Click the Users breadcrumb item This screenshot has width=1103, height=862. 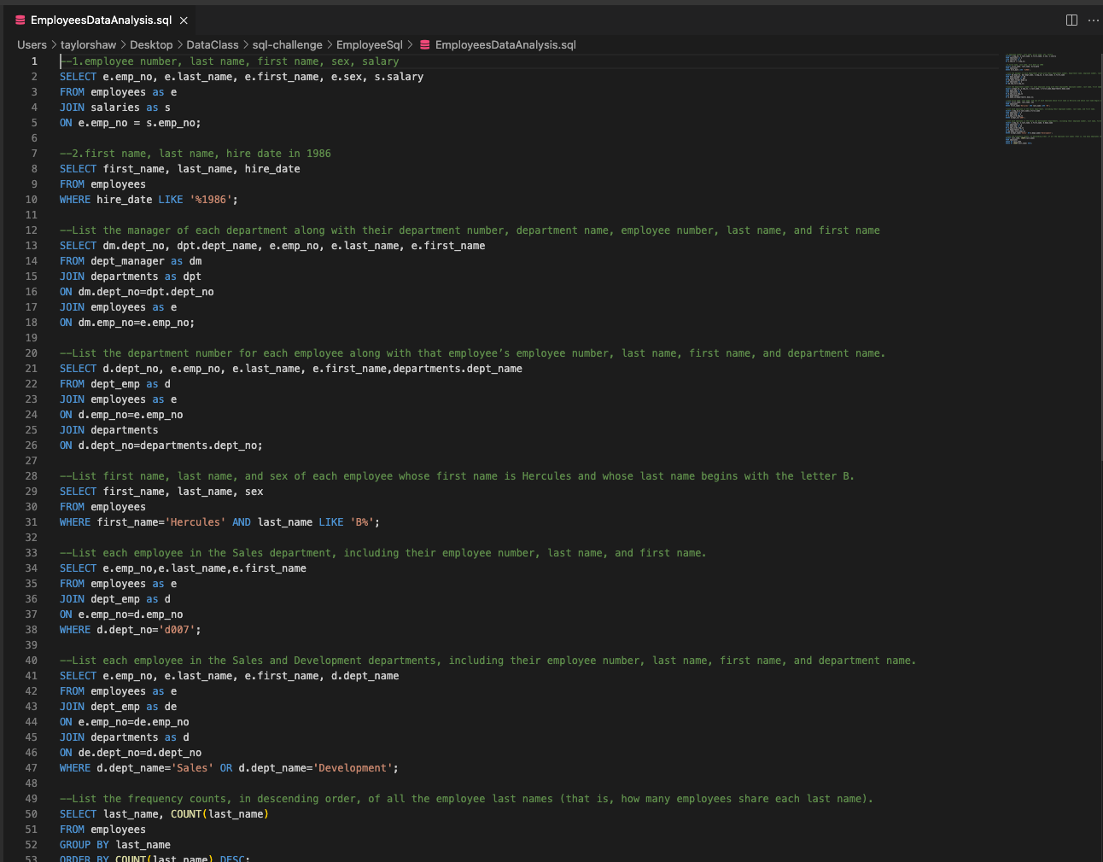tap(32, 44)
